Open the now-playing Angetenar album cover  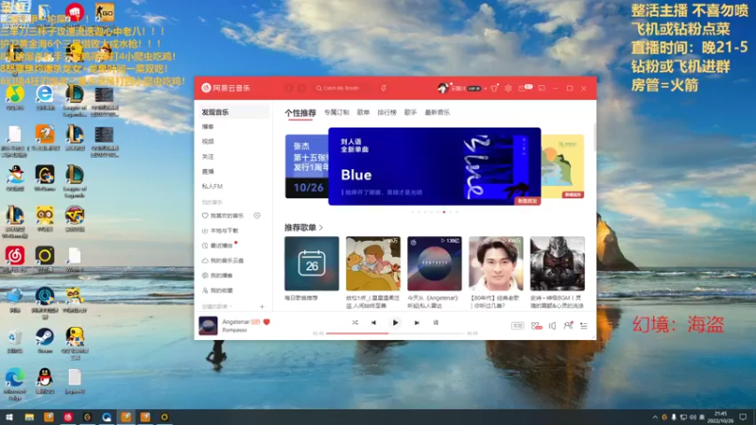(208, 326)
